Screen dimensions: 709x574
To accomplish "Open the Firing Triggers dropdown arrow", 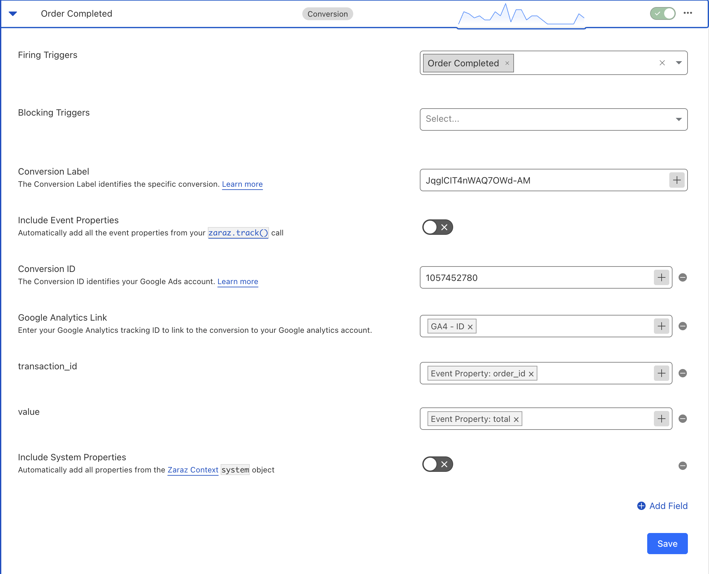I will [x=679, y=63].
